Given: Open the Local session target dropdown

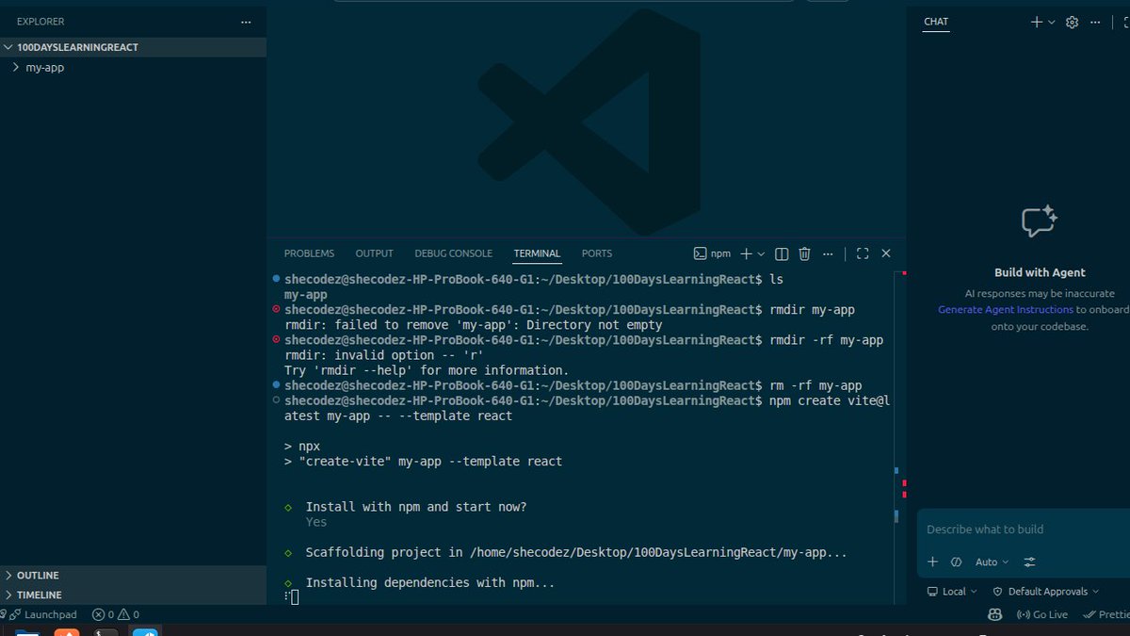Looking at the screenshot, I should coord(952,592).
